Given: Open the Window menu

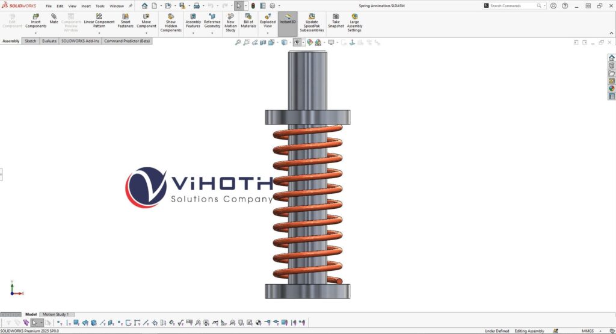Looking at the screenshot, I should 117,6.
